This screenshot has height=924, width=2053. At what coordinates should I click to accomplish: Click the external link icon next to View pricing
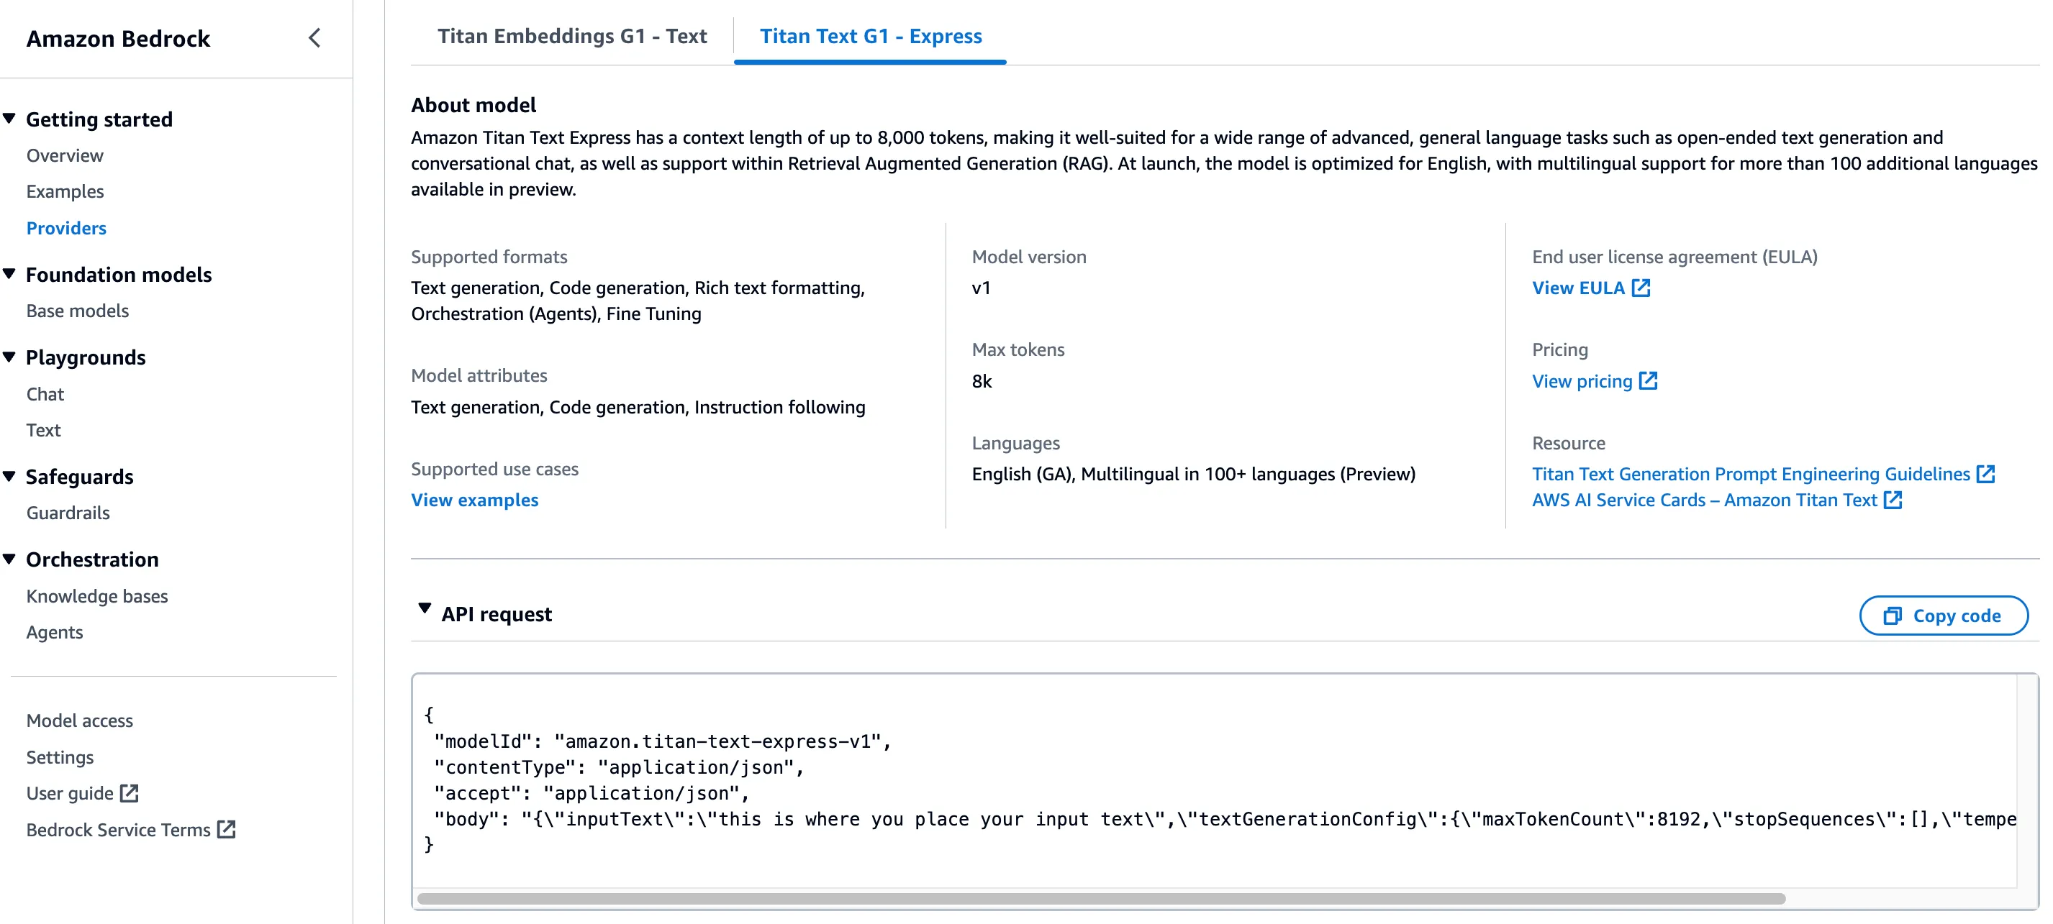pyautogui.click(x=1648, y=381)
